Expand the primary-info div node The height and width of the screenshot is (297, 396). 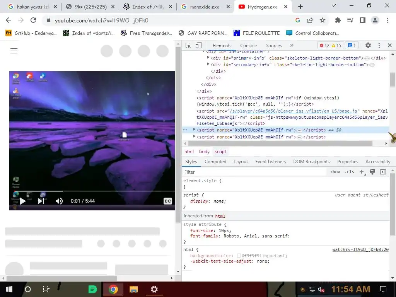click(208, 58)
